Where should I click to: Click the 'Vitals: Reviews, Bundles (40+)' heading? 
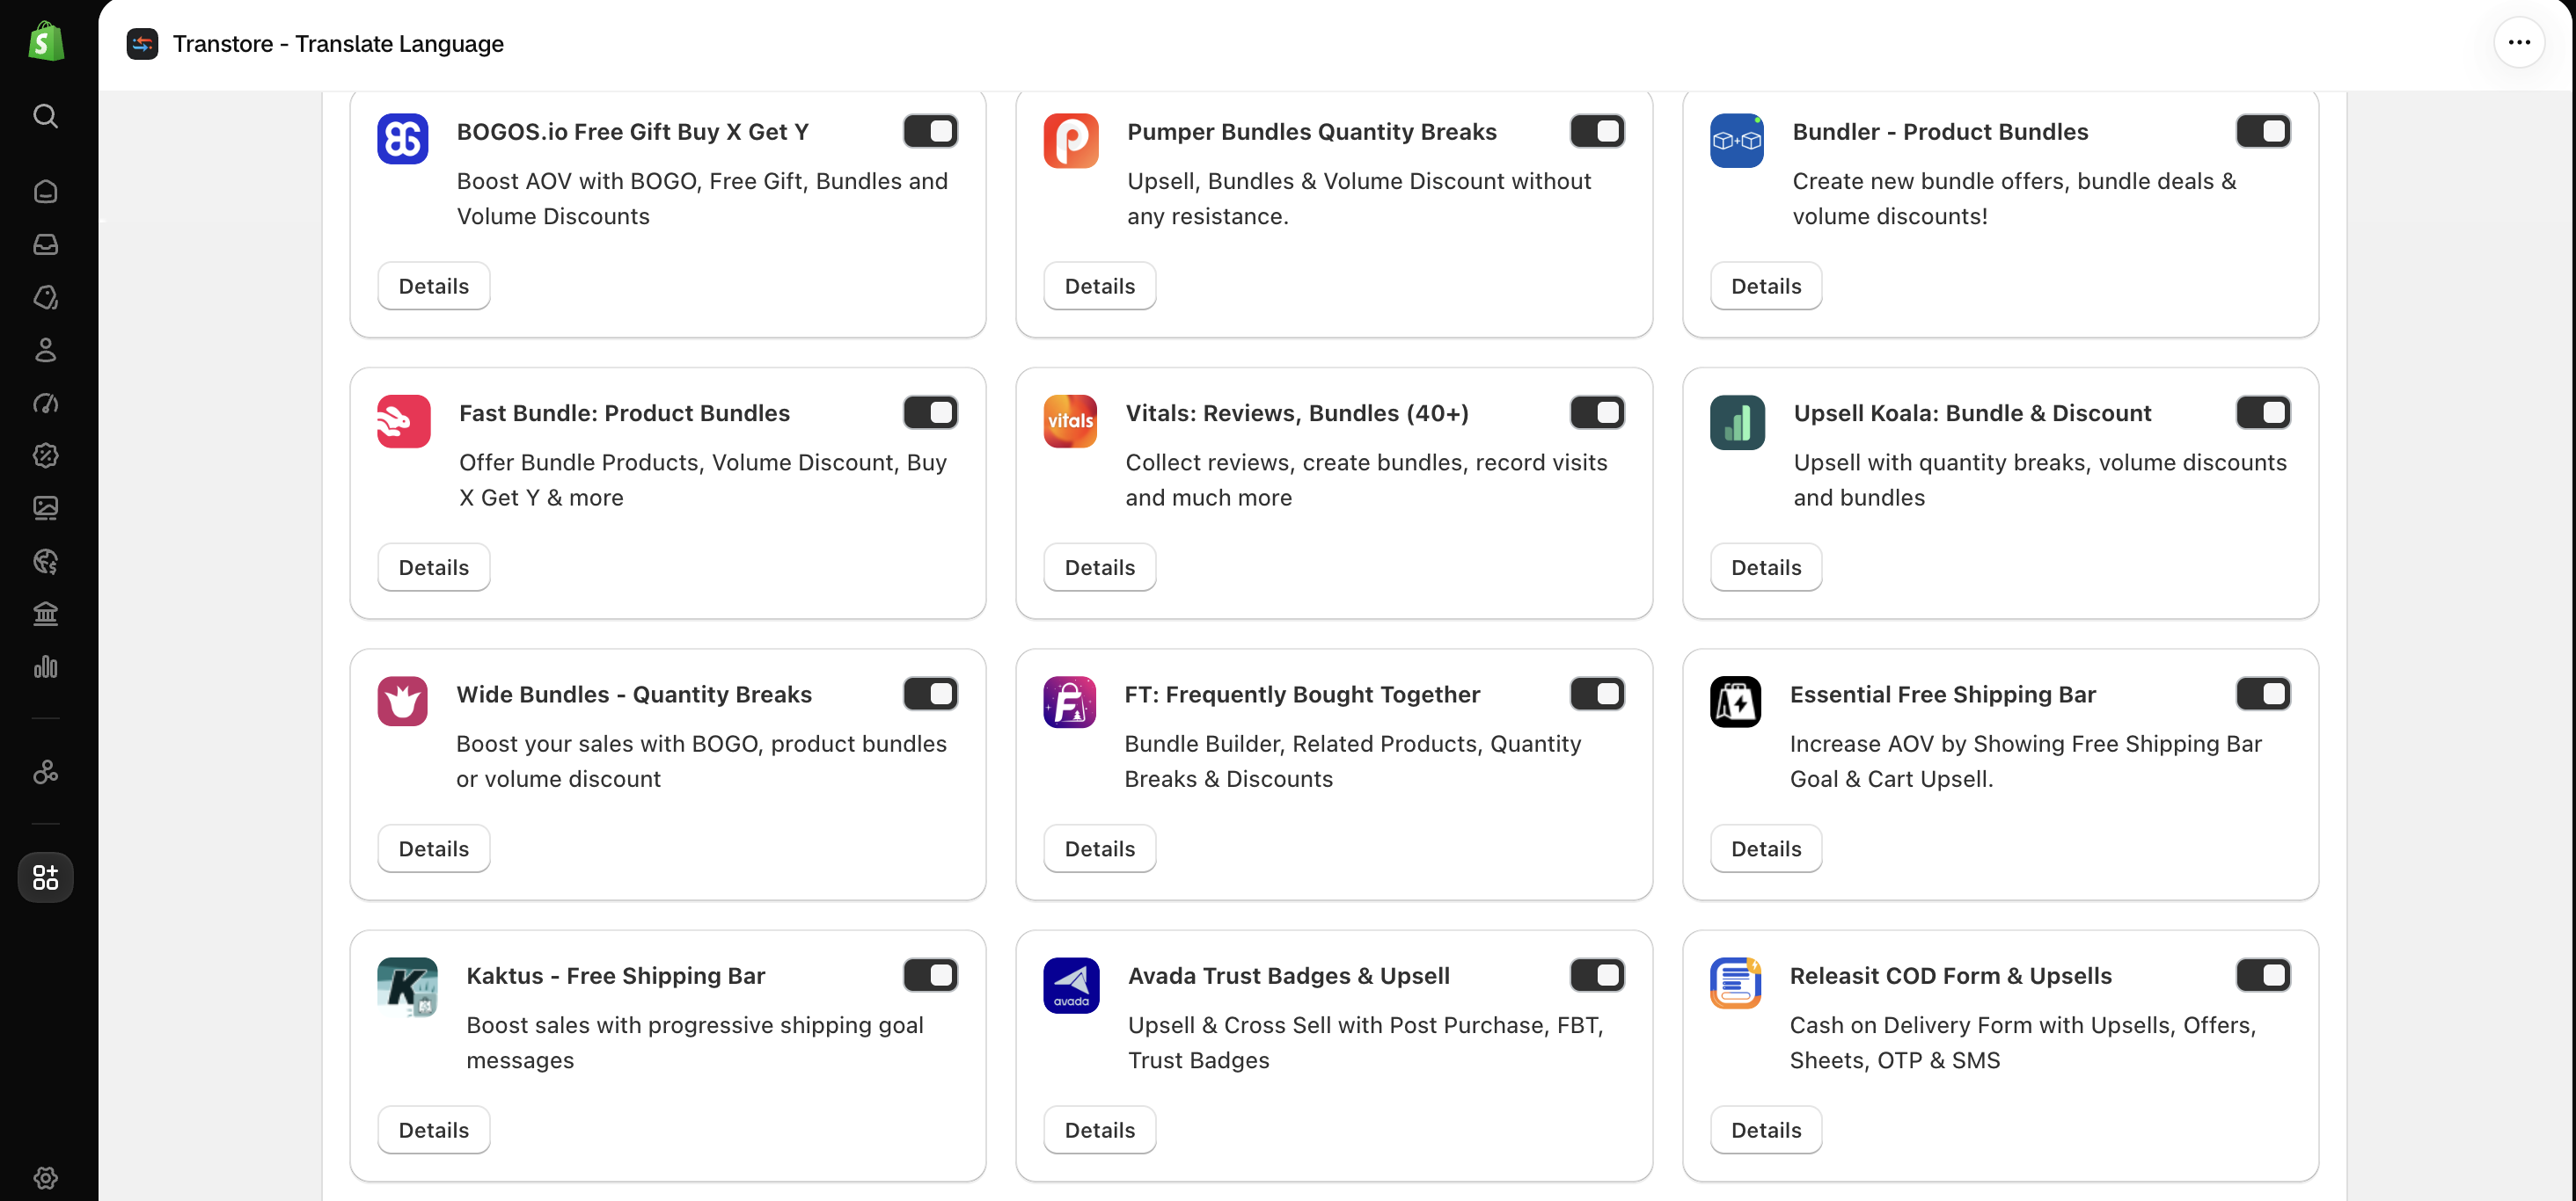(x=1297, y=413)
